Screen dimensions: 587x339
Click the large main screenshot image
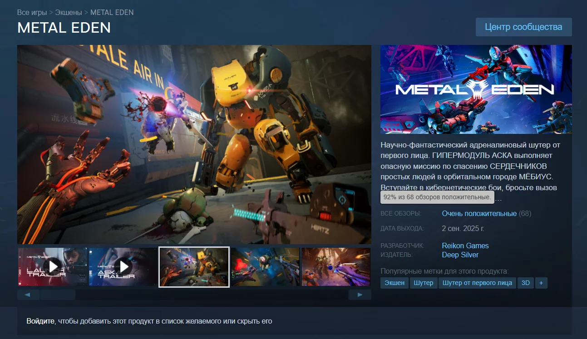click(x=194, y=144)
